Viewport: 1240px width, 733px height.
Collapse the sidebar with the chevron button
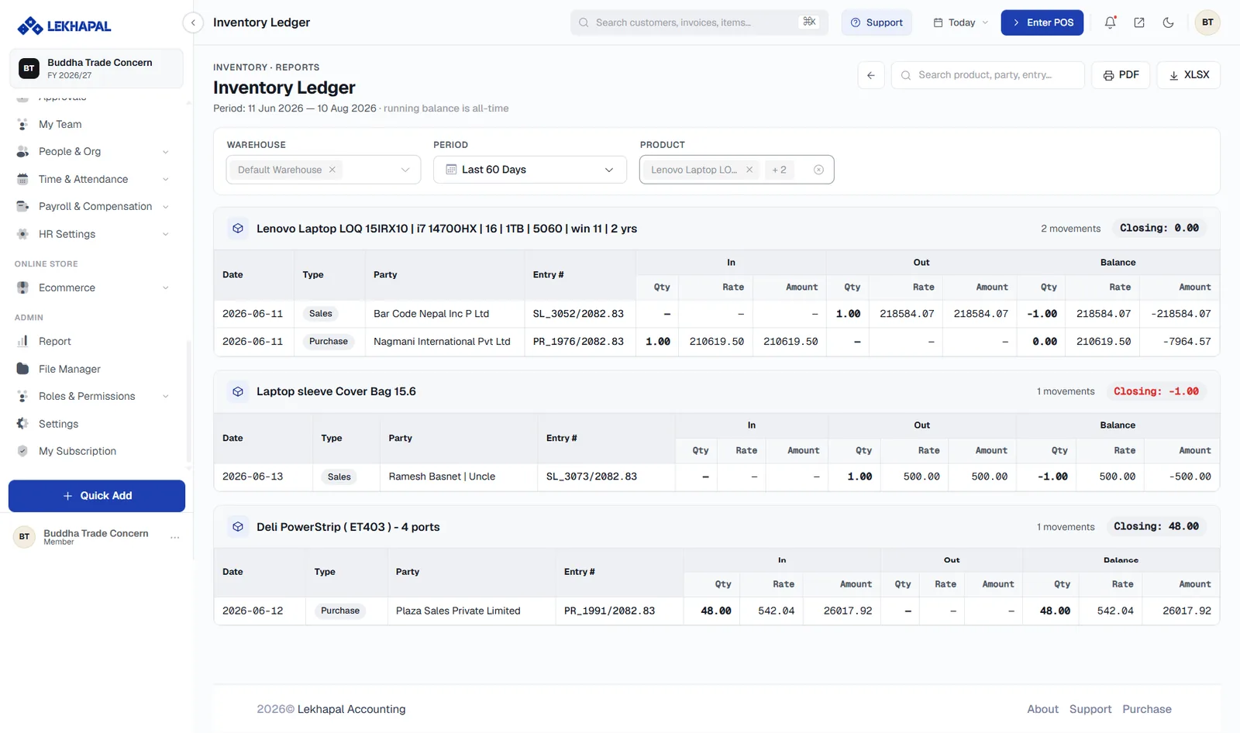pyautogui.click(x=193, y=22)
